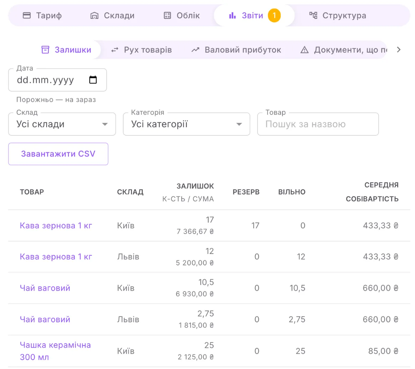Click the 2 125,00 ₴ sum value

[196, 357]
